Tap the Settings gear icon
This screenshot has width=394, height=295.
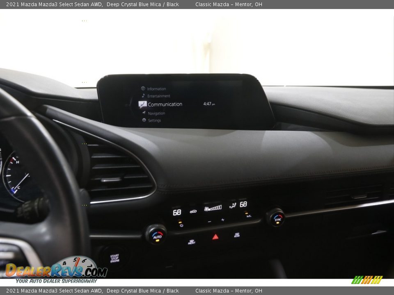coord(144,120)
